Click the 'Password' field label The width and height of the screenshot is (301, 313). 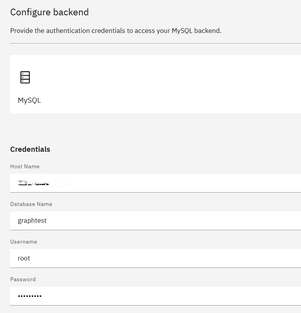tap(23, 279)
